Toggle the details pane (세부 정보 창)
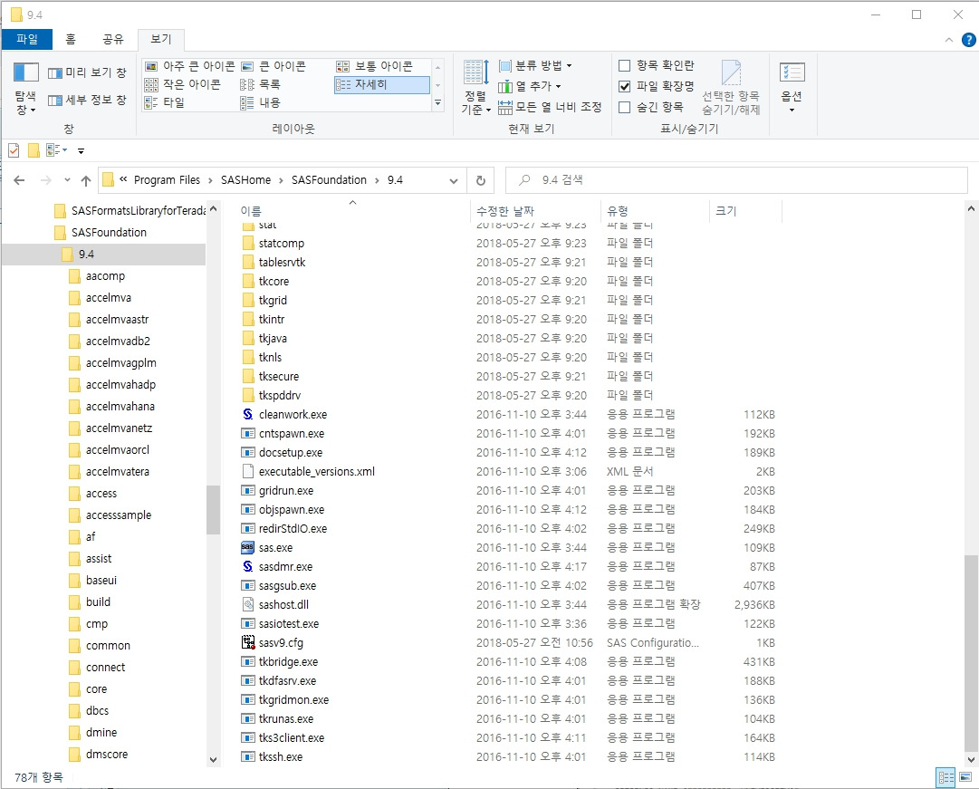 pyautogui.click(x=88, y=100)
